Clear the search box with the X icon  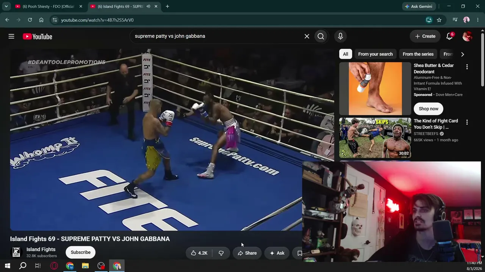[307, 36]
